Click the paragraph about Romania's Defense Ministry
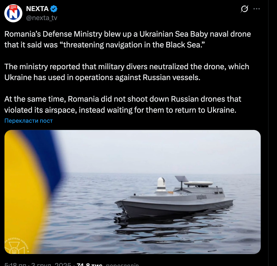 pos(127,39)
